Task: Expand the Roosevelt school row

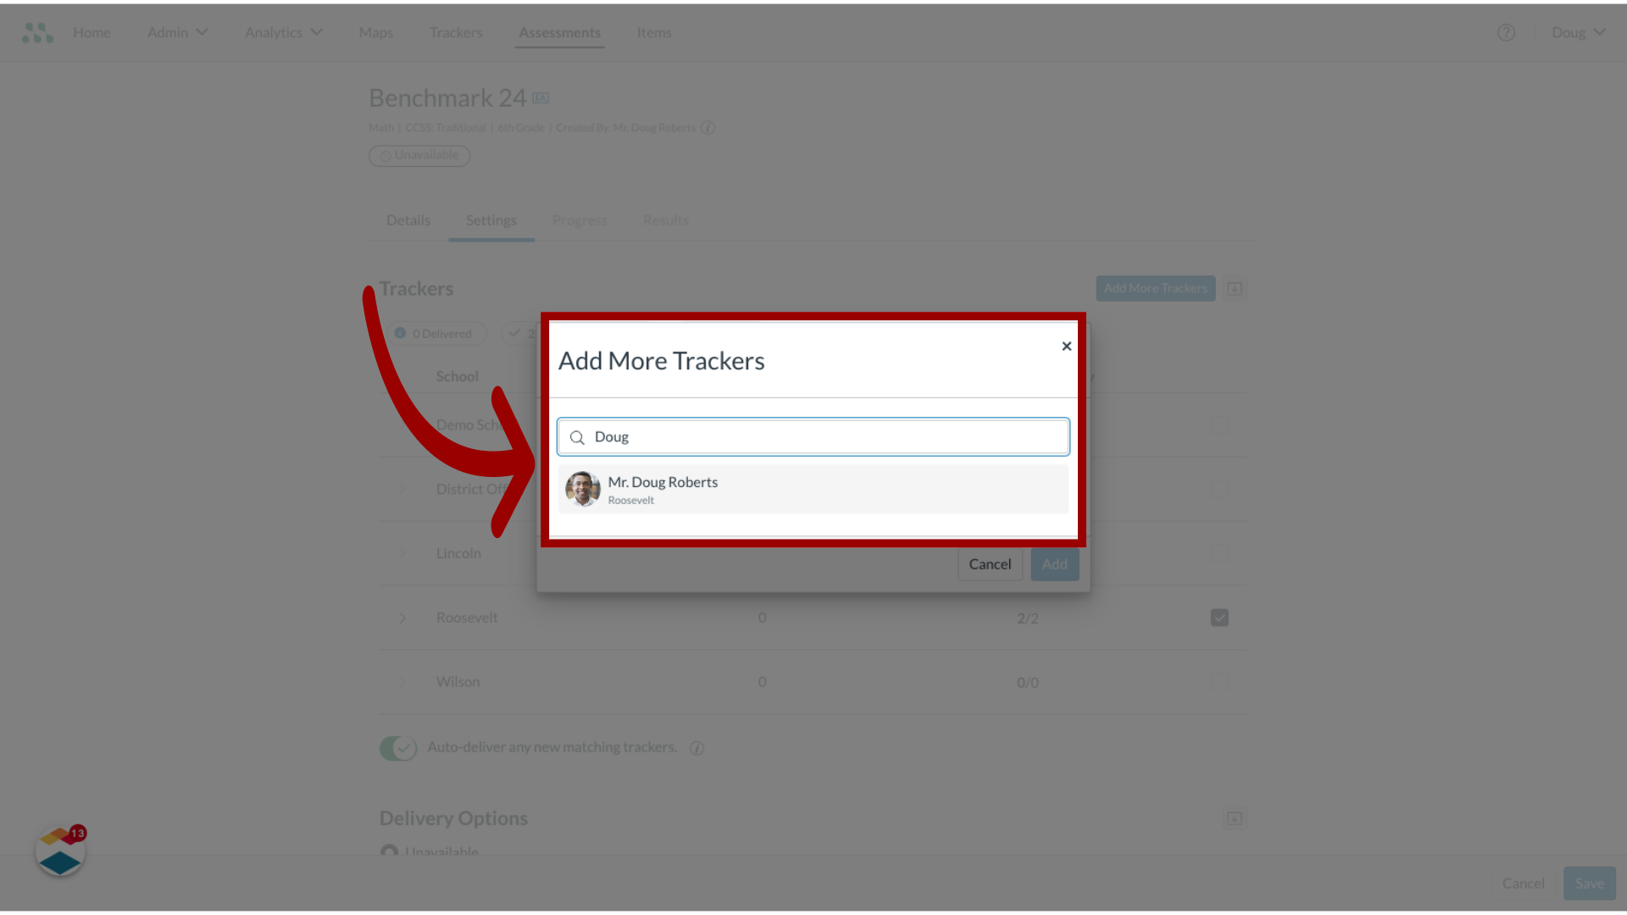Action: [403, 618]
